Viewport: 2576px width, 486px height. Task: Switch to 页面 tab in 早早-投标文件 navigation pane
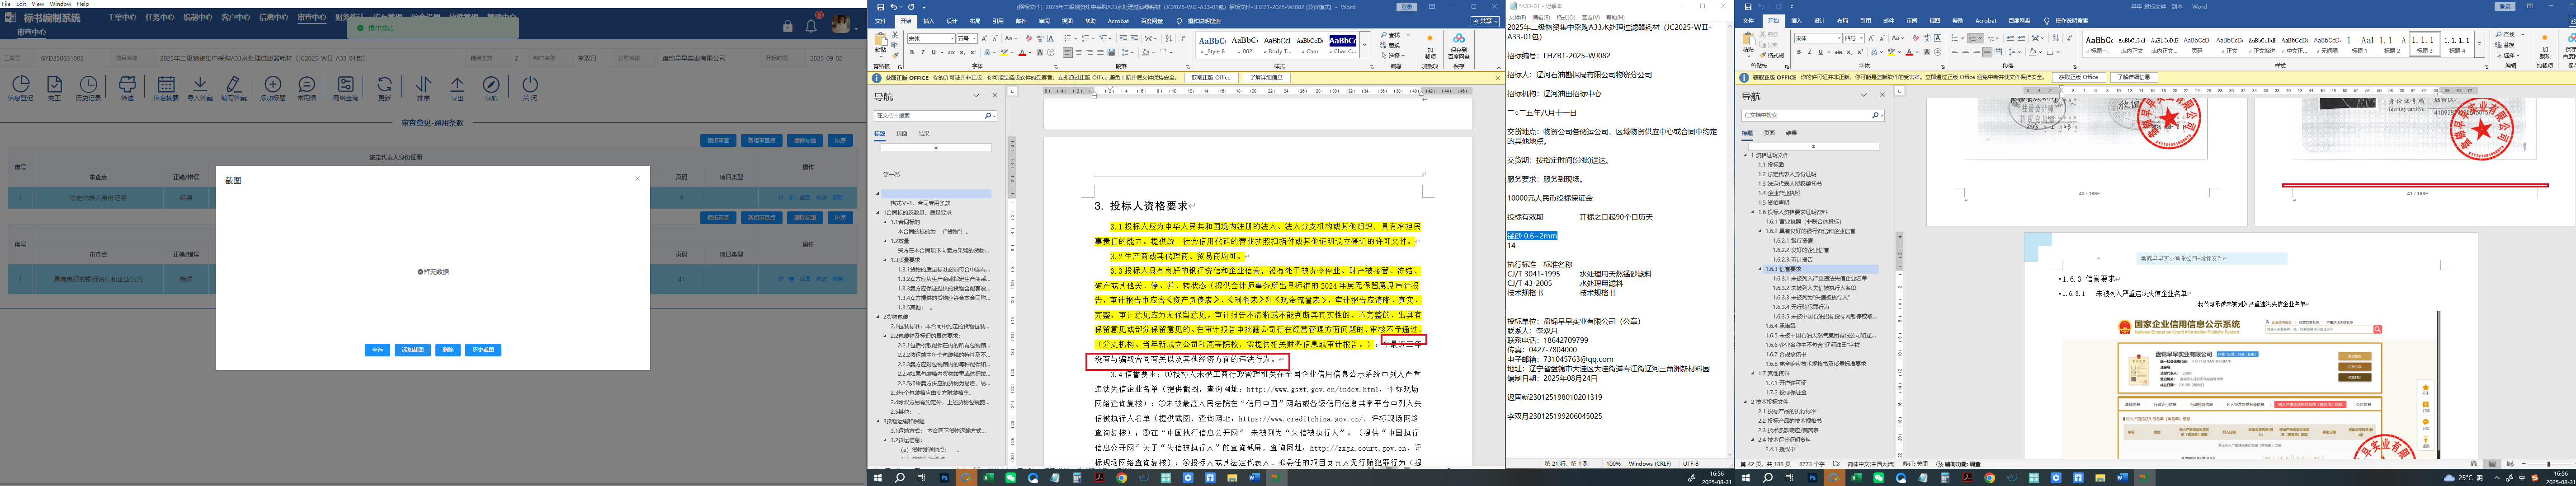(1769, 133)
